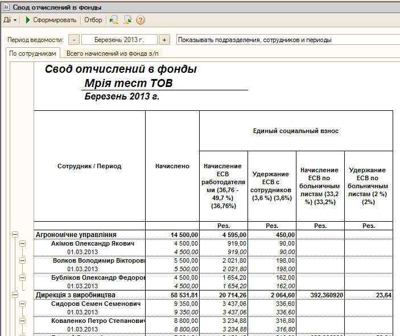Select the Сидоров Семен Семенович cell

pos(89,304)
